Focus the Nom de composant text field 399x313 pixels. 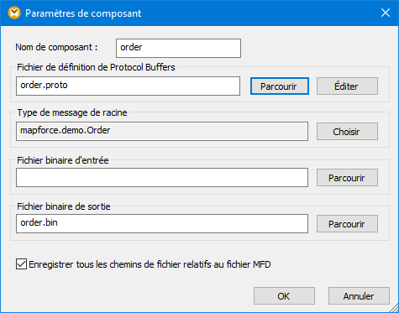coord(178,48)
